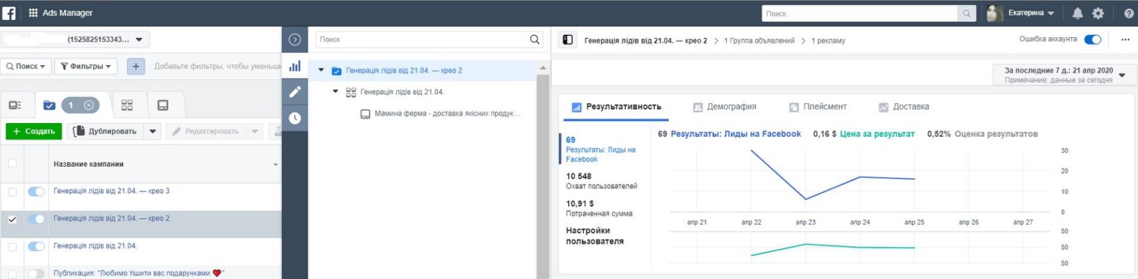
Task: Clear the 1 selected campaign badge
Action: tap(89, 105)
